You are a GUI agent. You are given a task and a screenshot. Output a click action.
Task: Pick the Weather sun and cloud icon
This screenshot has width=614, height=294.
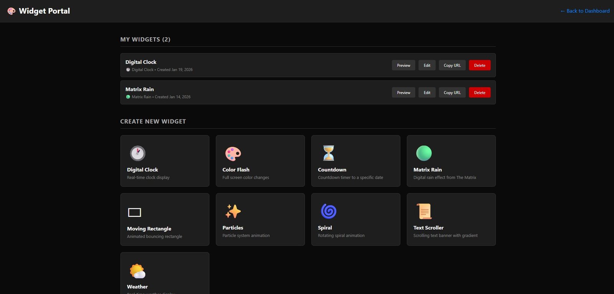pyautogui.click(x=137, y=271)
